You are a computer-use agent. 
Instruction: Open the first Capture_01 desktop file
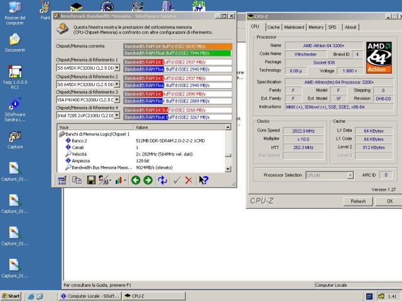coord(15,172)
